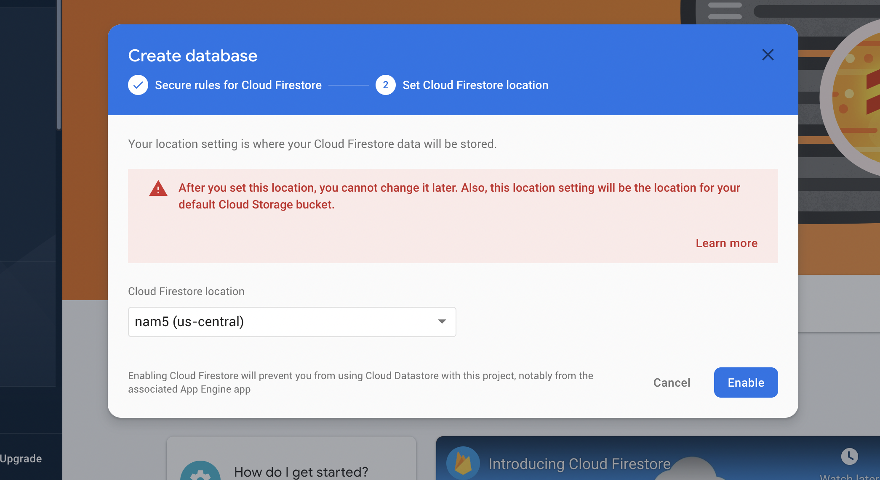Screen dimensions: 880x480
Task: Click the bowl illustration thumbnail
Action: [855, 97]
